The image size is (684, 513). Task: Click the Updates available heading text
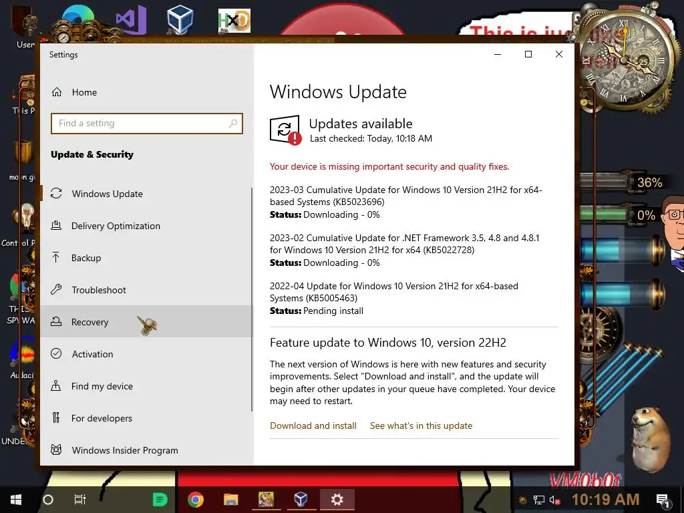pyautogui.click(x=361, y=124)
